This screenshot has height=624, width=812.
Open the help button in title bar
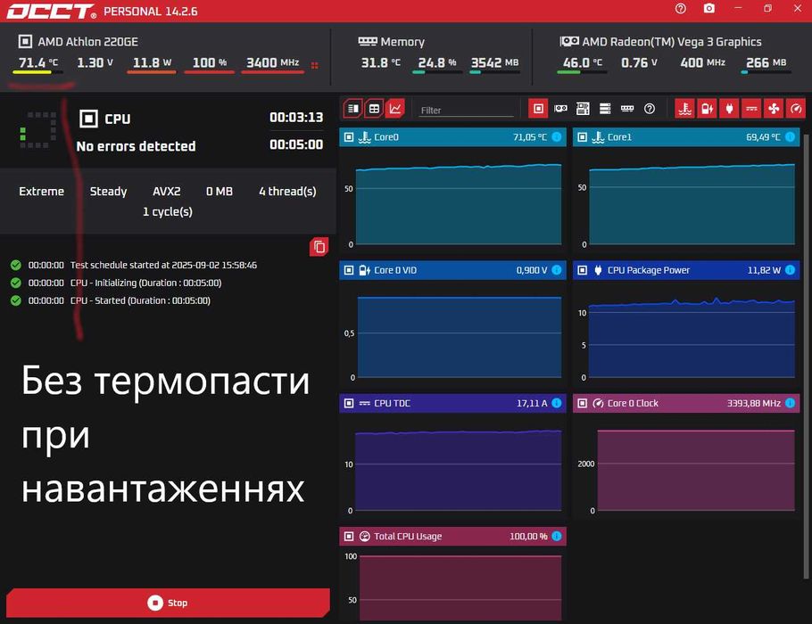pyautogui.click(x=681, y=9)
